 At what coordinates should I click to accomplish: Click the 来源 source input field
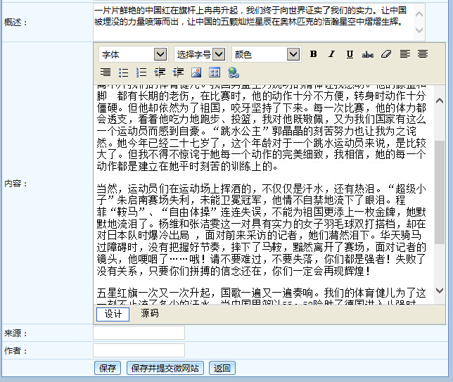[139, 333]
